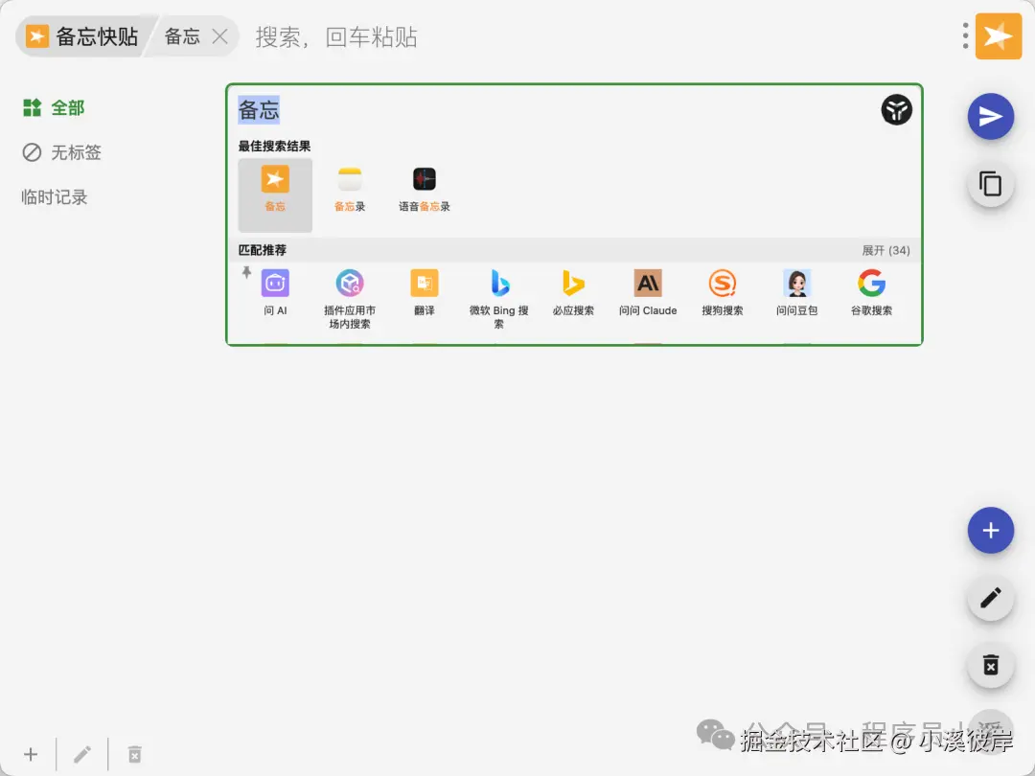Click the 谷歌搜索 Google icon
The width and height of the screenshot is (1035, 776).
point(872,283)
